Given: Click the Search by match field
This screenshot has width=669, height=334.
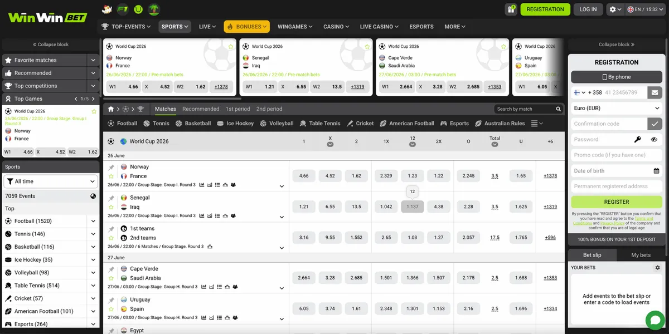Looking at the screenshot, I should [529, 109].
